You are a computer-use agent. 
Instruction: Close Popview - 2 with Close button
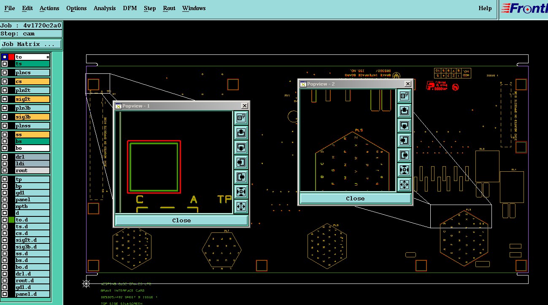(x=355, y=198)
